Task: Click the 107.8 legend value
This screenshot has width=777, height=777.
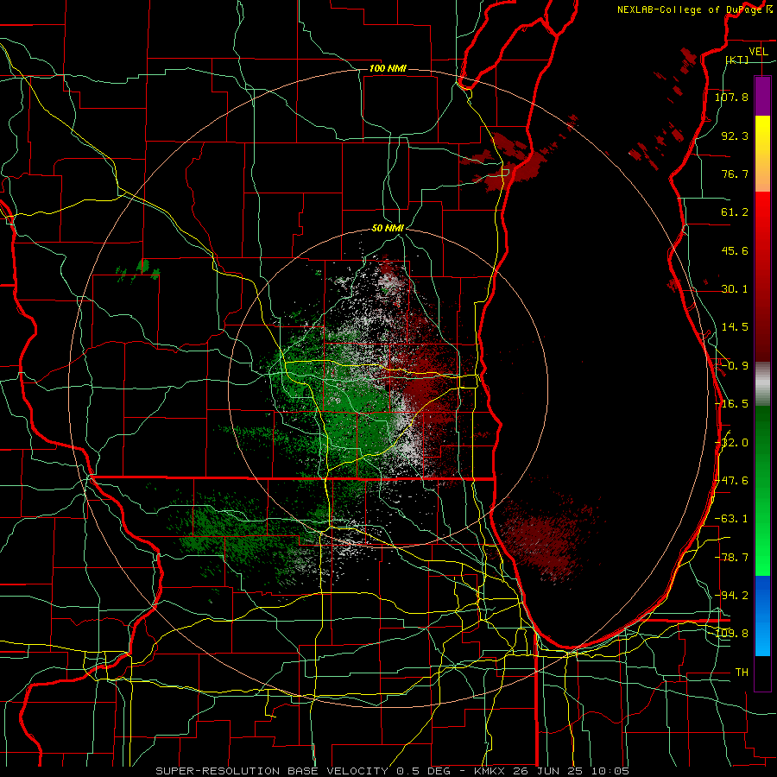Action: (731, 97)
